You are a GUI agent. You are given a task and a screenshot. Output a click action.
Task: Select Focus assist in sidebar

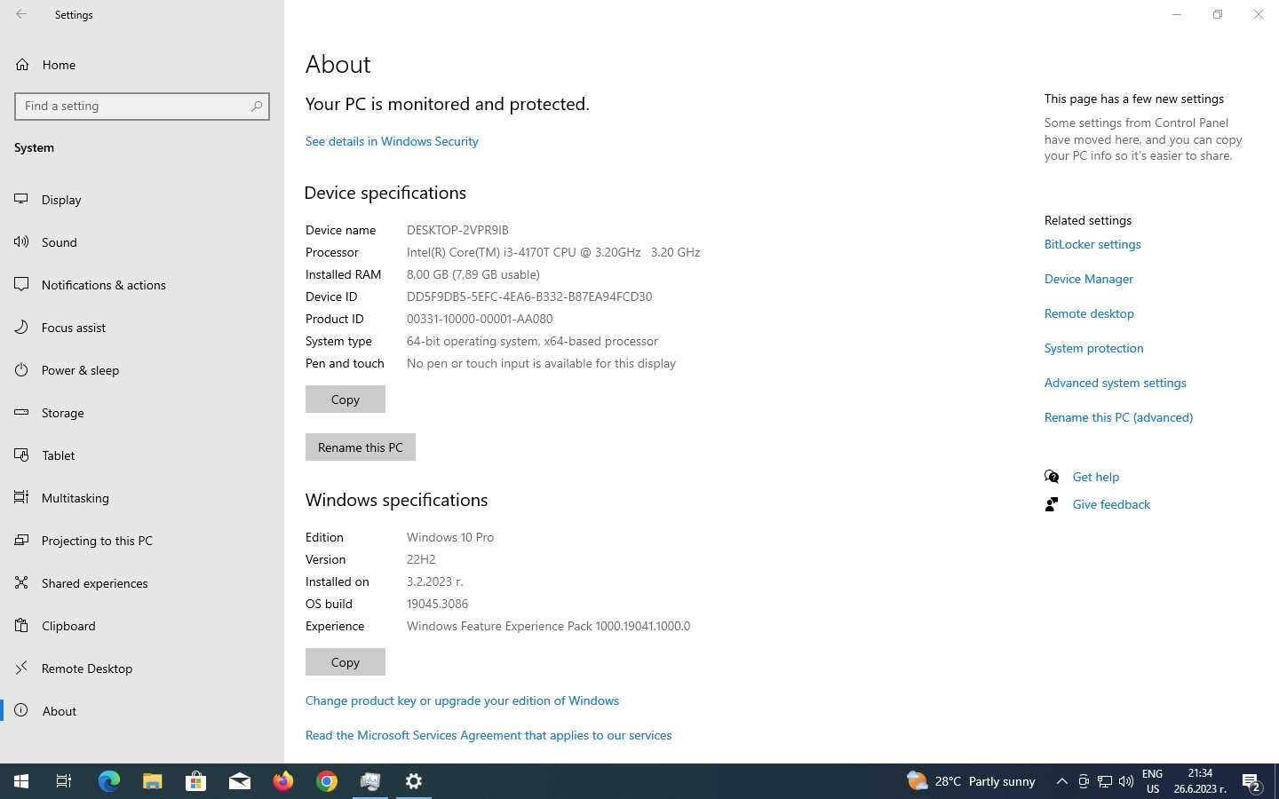142,328
